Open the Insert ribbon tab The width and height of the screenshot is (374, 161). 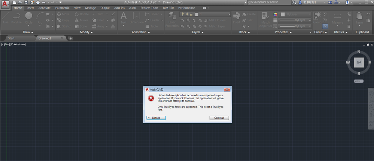point(30,8)
